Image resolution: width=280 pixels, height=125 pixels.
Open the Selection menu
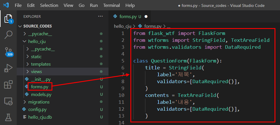(x=49, y=5)
